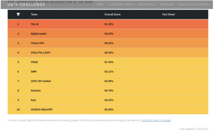214x131 pixels.
Task: Open the Paper Track page
Action: tap(147, 4)
